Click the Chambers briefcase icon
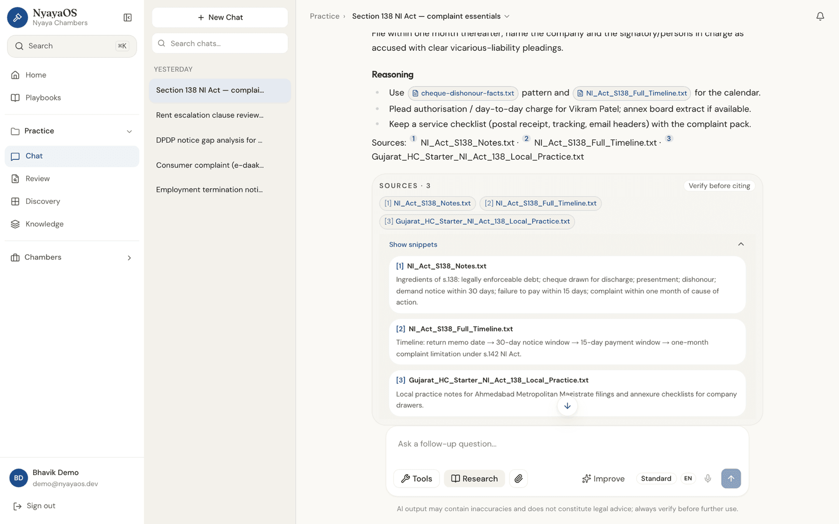 15,258
